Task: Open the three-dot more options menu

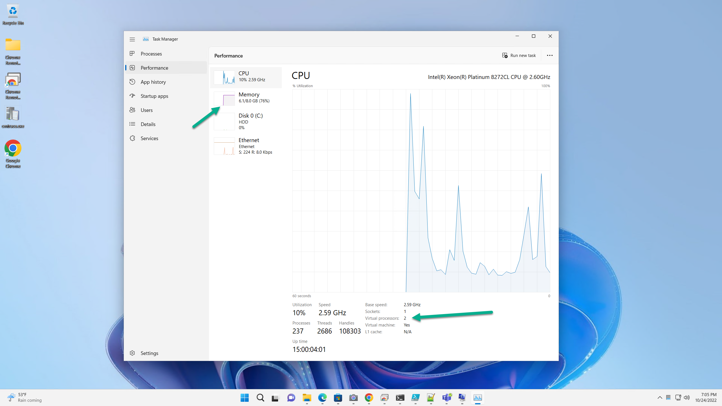Action: 550,56
